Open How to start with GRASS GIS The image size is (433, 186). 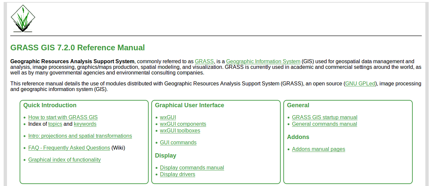(x=63, y=117)
